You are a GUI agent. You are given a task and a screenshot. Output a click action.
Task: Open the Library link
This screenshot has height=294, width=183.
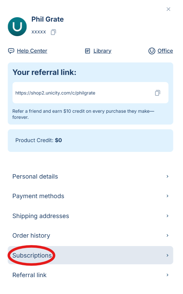(102, 51)
